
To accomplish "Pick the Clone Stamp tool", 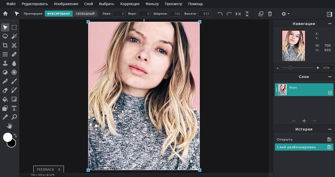I will click(x=5, y=63).
